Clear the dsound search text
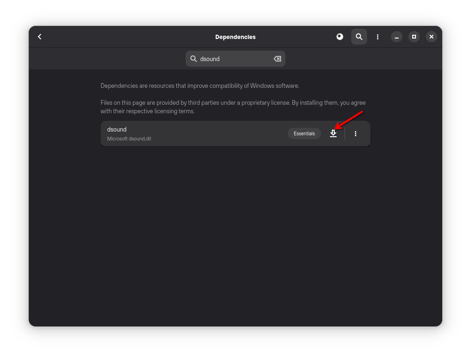 tap(277, 59)
